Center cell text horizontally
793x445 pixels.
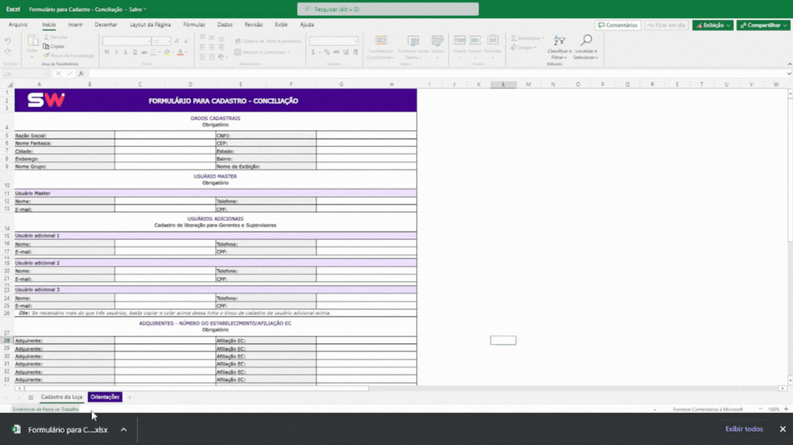coord(212,47)
